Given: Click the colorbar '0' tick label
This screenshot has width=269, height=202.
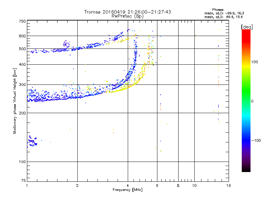Looking at the screenshot, I should click(252, 101).
